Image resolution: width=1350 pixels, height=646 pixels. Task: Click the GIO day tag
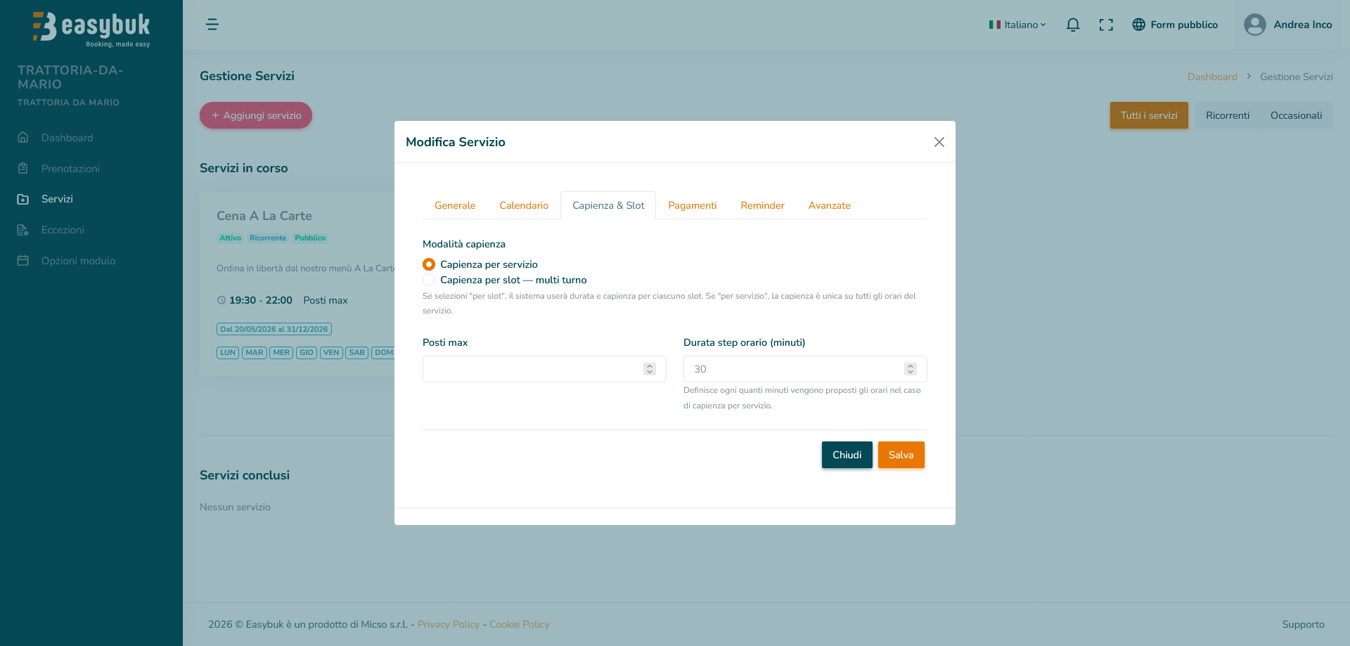tap(307, 353)
